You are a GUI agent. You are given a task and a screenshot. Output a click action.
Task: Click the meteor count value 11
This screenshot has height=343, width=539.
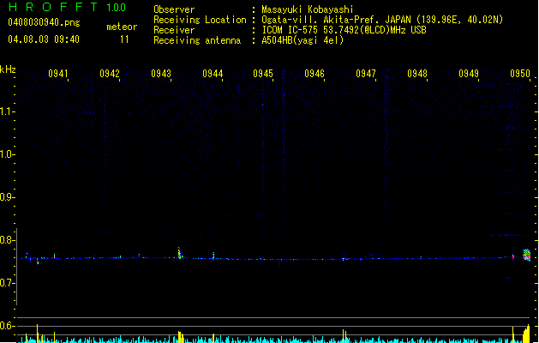point(124,39)
